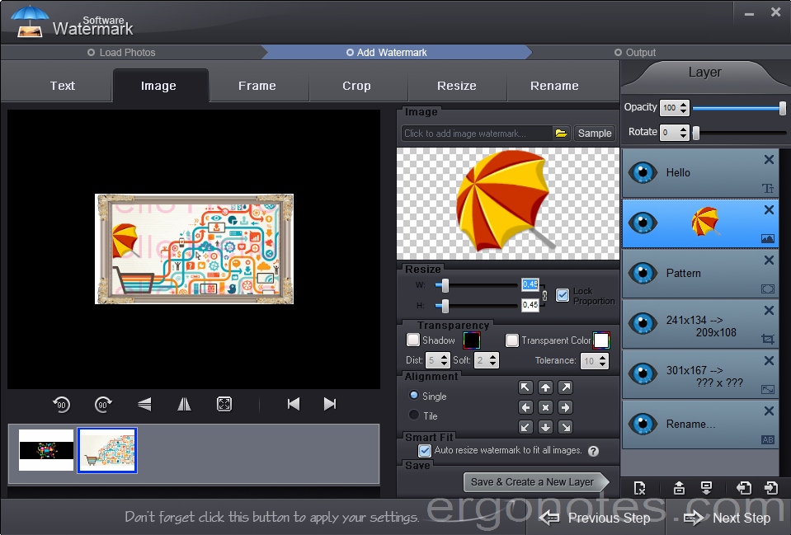Switch to the Resize tab
The height and width of the screenshot is (535, 791).
(x=457, y=86)
